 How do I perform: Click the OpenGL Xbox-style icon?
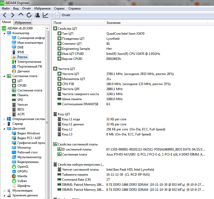click(x=14, y=167)
